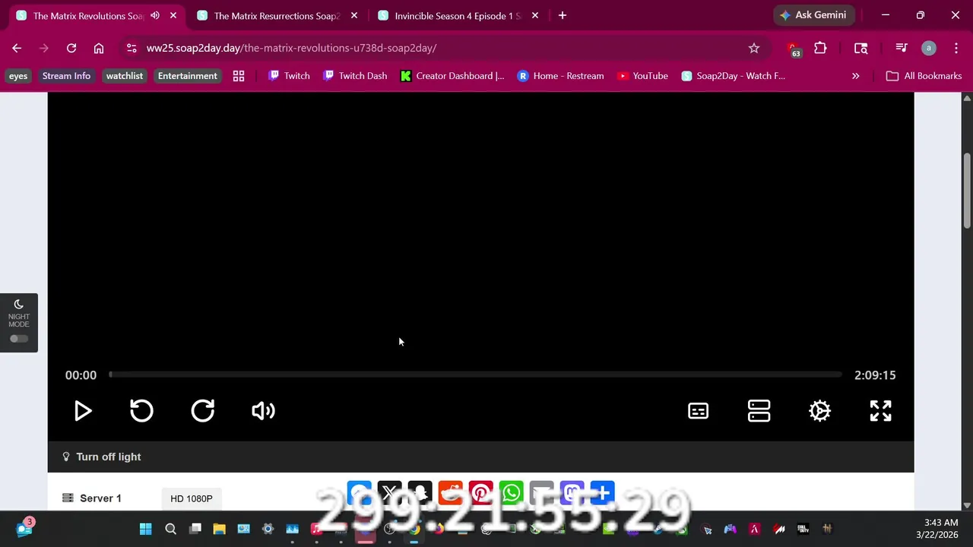Open the Extensions puzzle icon

coord(820,48)
